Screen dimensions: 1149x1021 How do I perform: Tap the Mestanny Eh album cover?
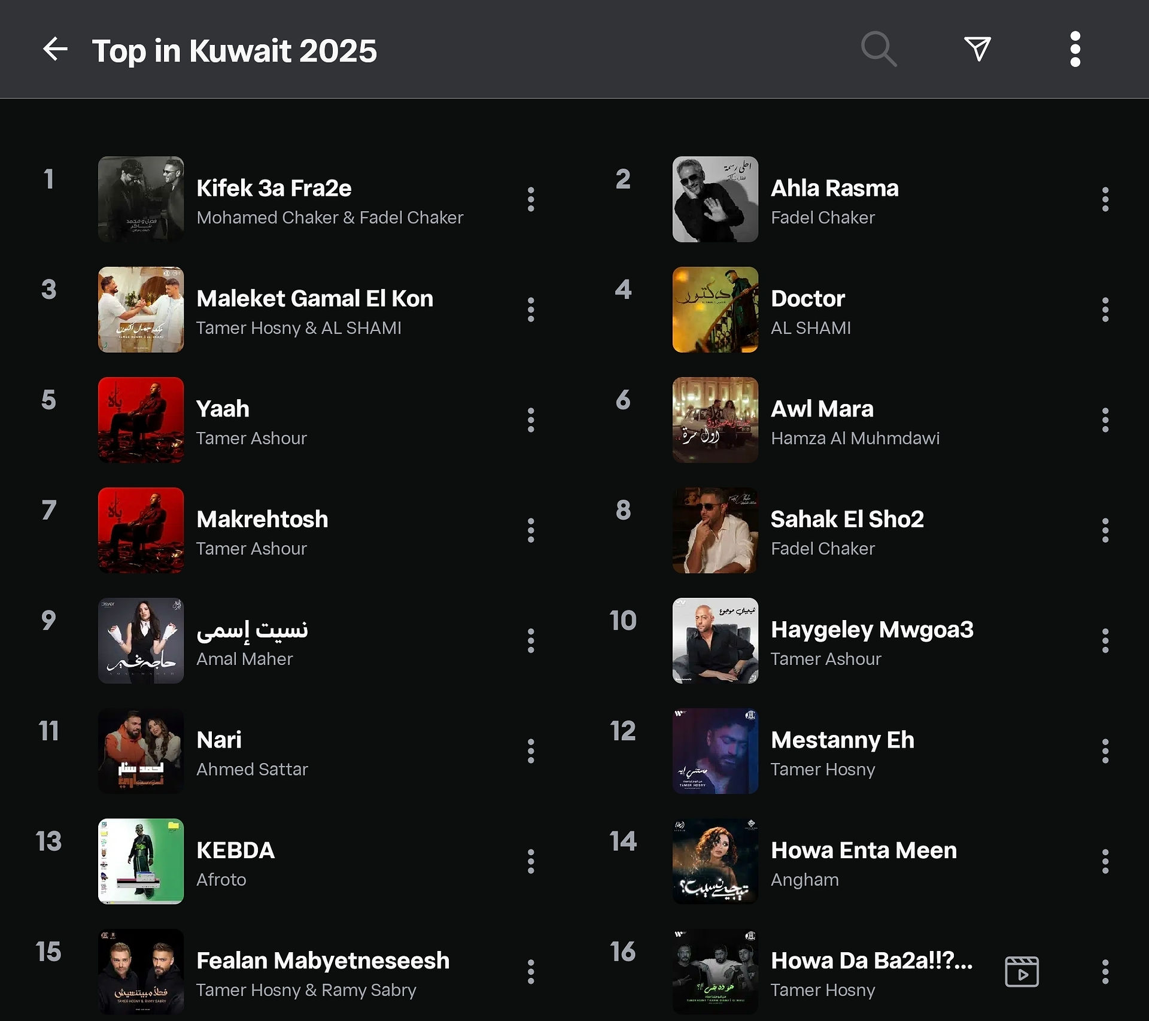tap(715, 751)
